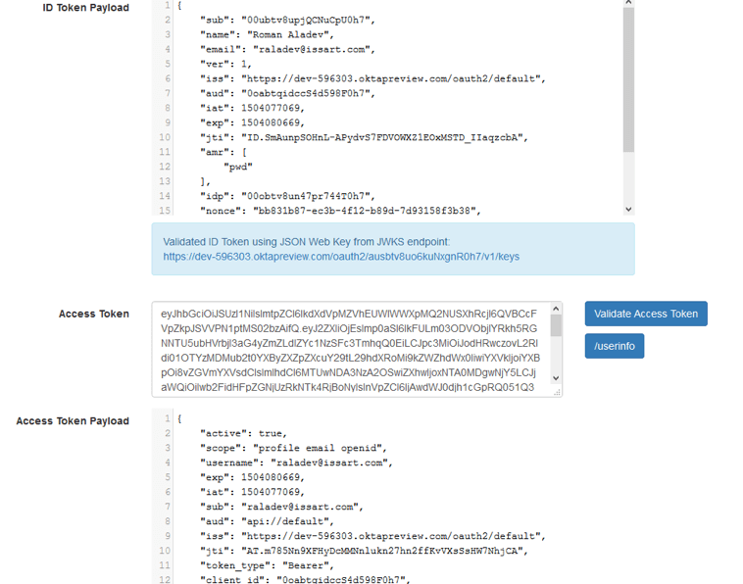Image resolution: width=743 pixels, height=584 pixels.
Task: Click the "nonce" value line
Action: tap(340, 211)
